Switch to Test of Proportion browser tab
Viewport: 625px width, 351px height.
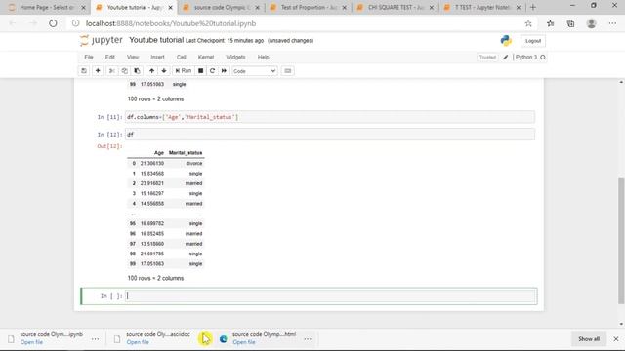click(x=309, y=7)
